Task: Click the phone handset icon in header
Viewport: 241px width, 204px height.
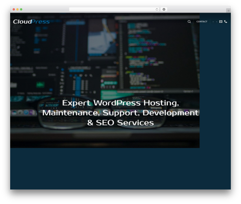Action: pyautogui.click(x=226, y=21)
